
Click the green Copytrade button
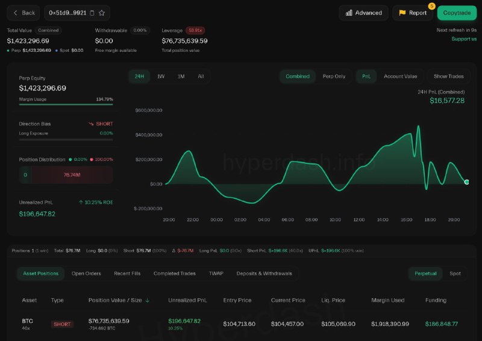pyautogui.click(x=457, y=13)
